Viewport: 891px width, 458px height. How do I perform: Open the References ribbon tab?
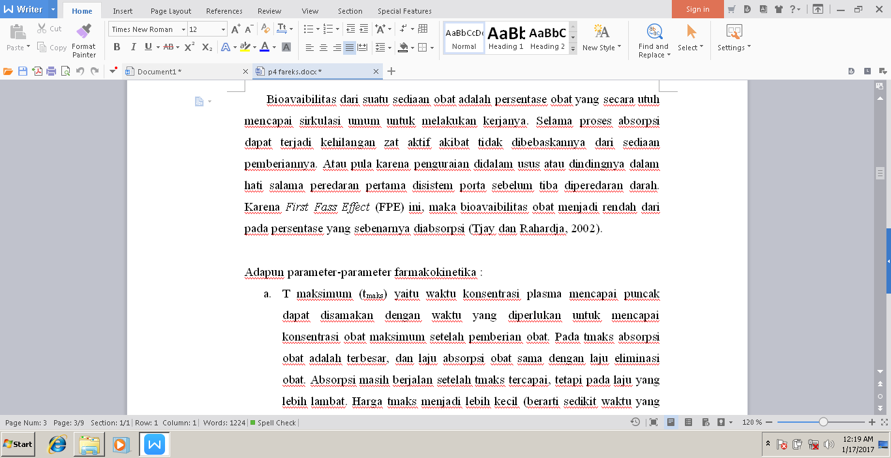[224, 11]
